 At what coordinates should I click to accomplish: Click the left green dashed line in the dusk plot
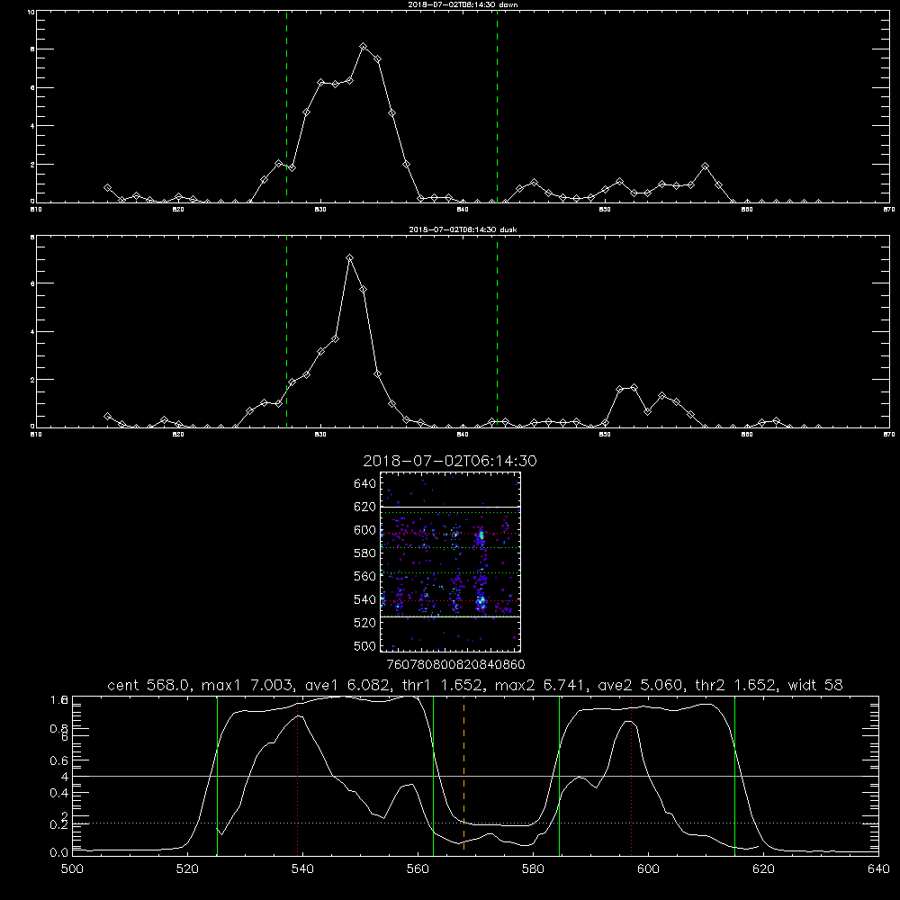(286, 331)
